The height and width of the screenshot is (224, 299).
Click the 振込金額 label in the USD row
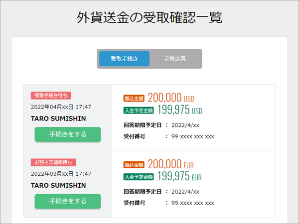click(x=134, y=98)
